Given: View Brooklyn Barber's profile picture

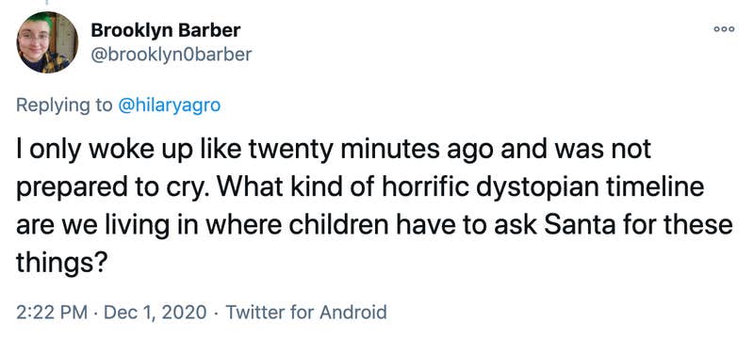Looking at the screenshot, I should point(47,42).
